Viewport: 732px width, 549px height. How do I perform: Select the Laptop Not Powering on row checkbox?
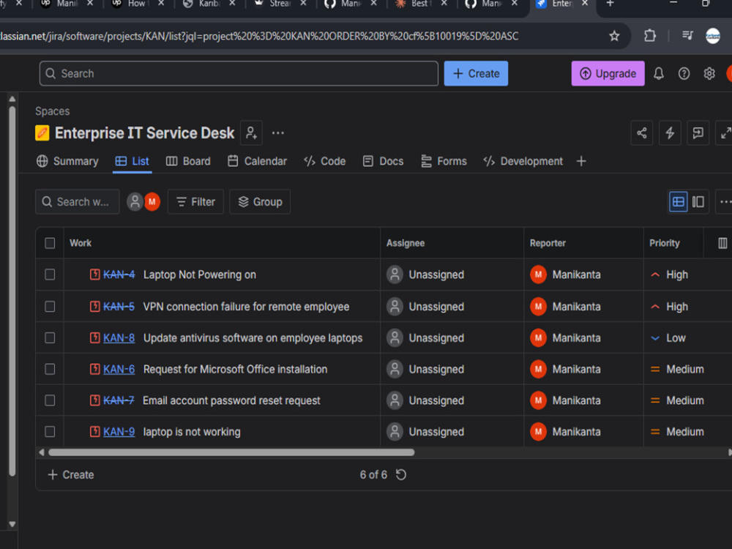(50, 274)
